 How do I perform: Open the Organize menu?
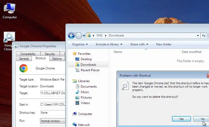[80, 44]
